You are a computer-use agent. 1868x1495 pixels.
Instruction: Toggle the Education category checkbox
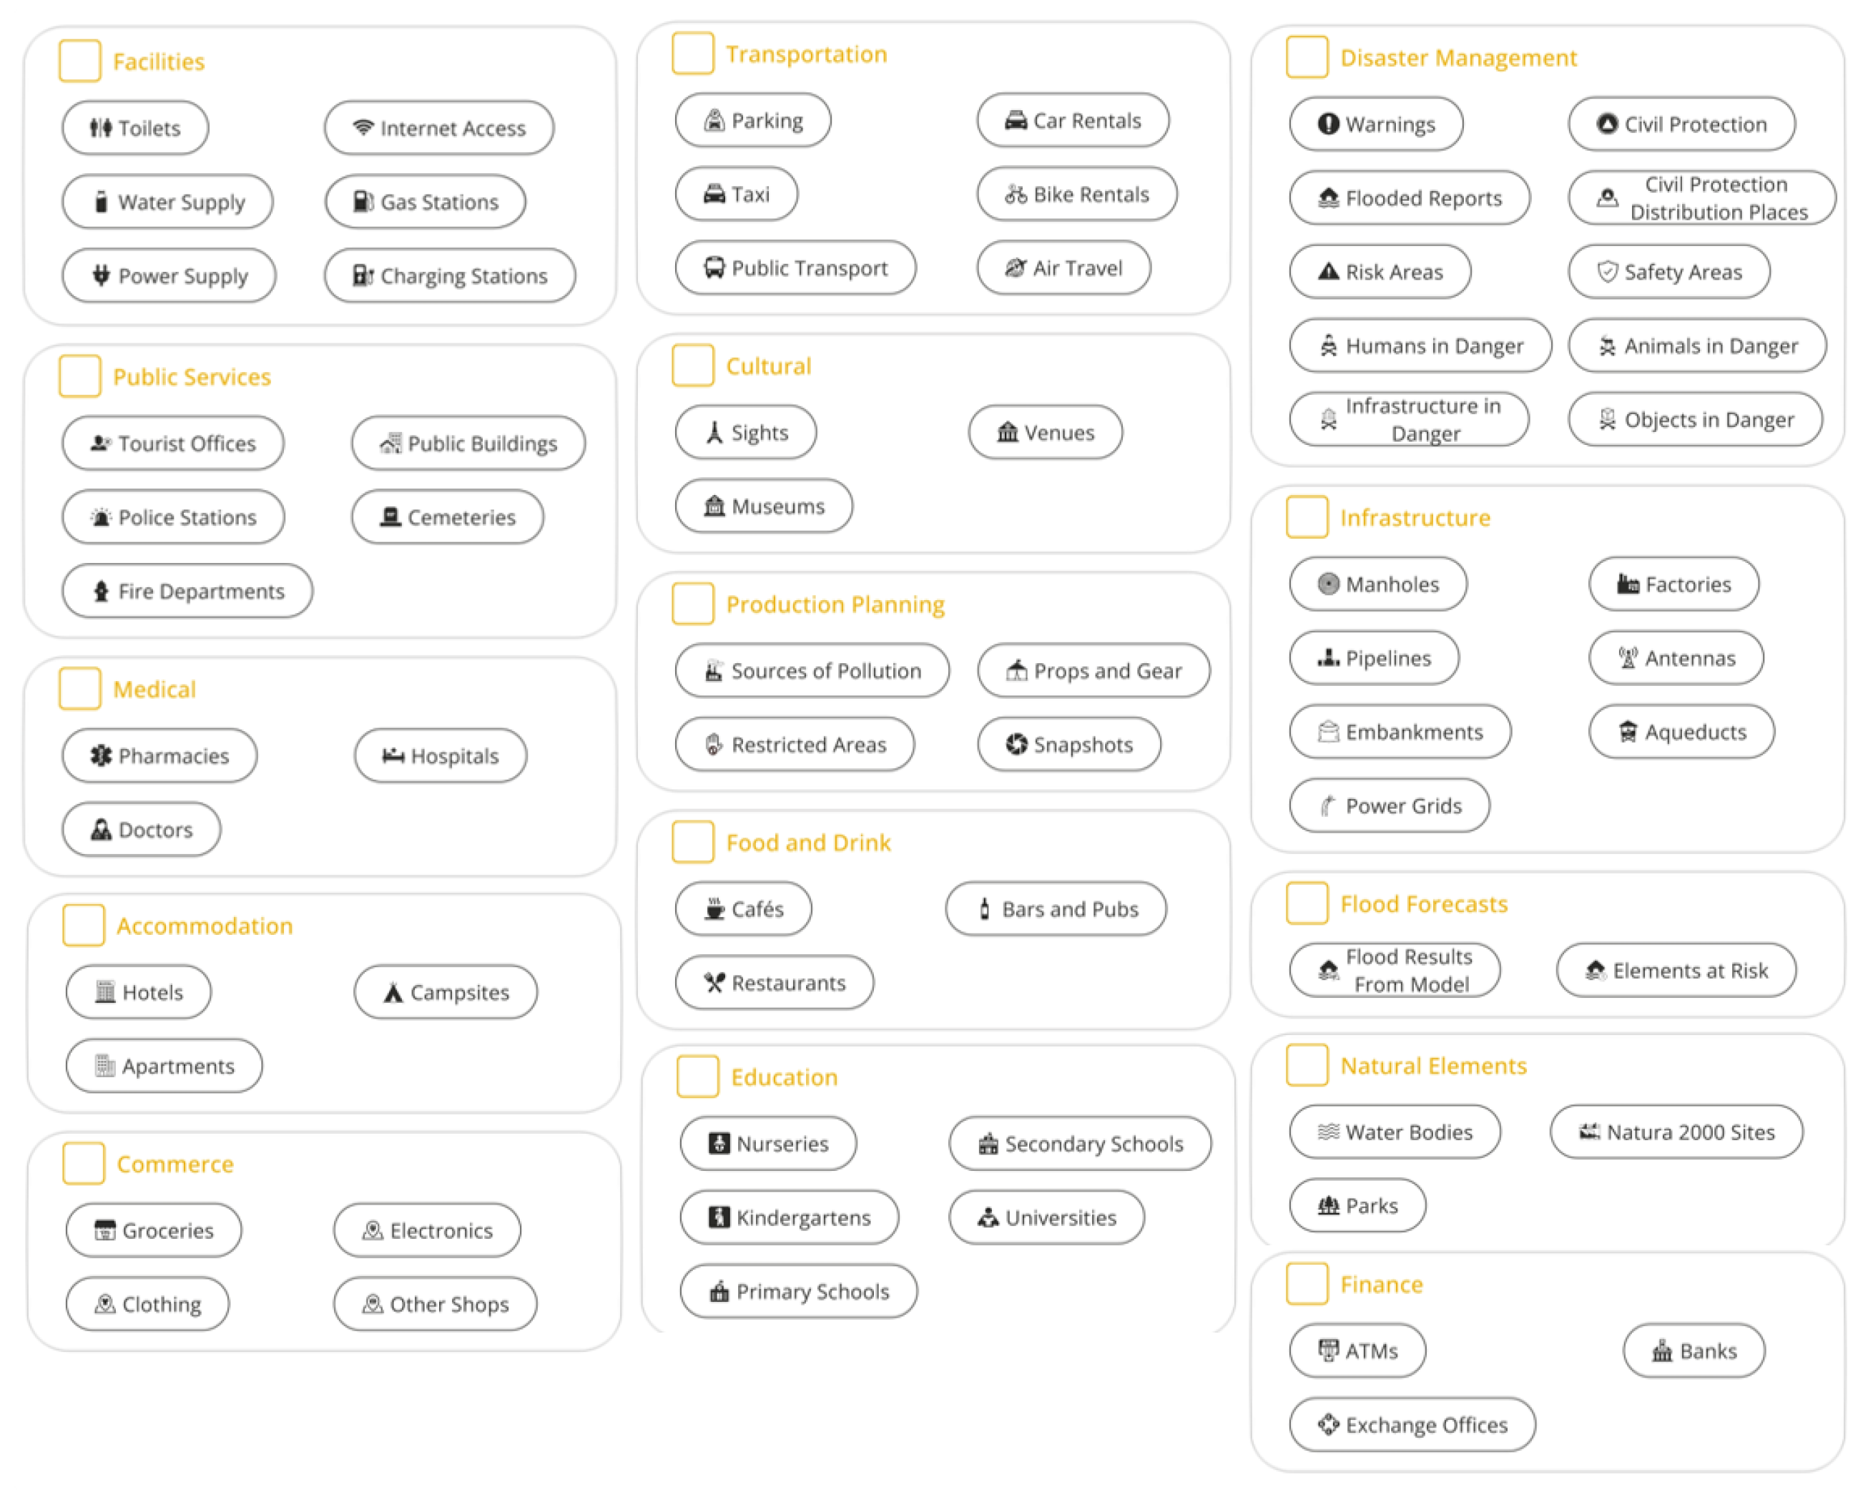coord(697,1077)
